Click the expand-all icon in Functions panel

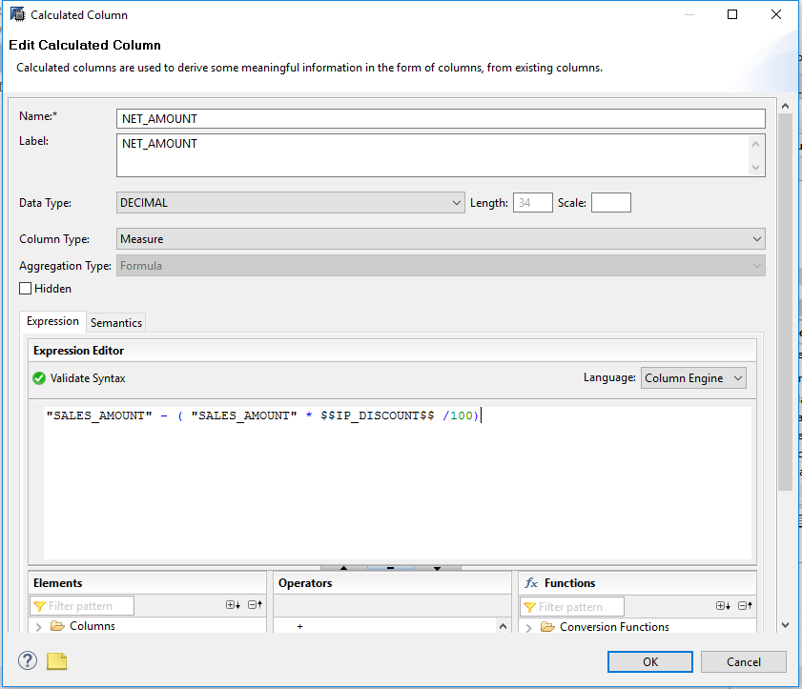tap(721, 606)
